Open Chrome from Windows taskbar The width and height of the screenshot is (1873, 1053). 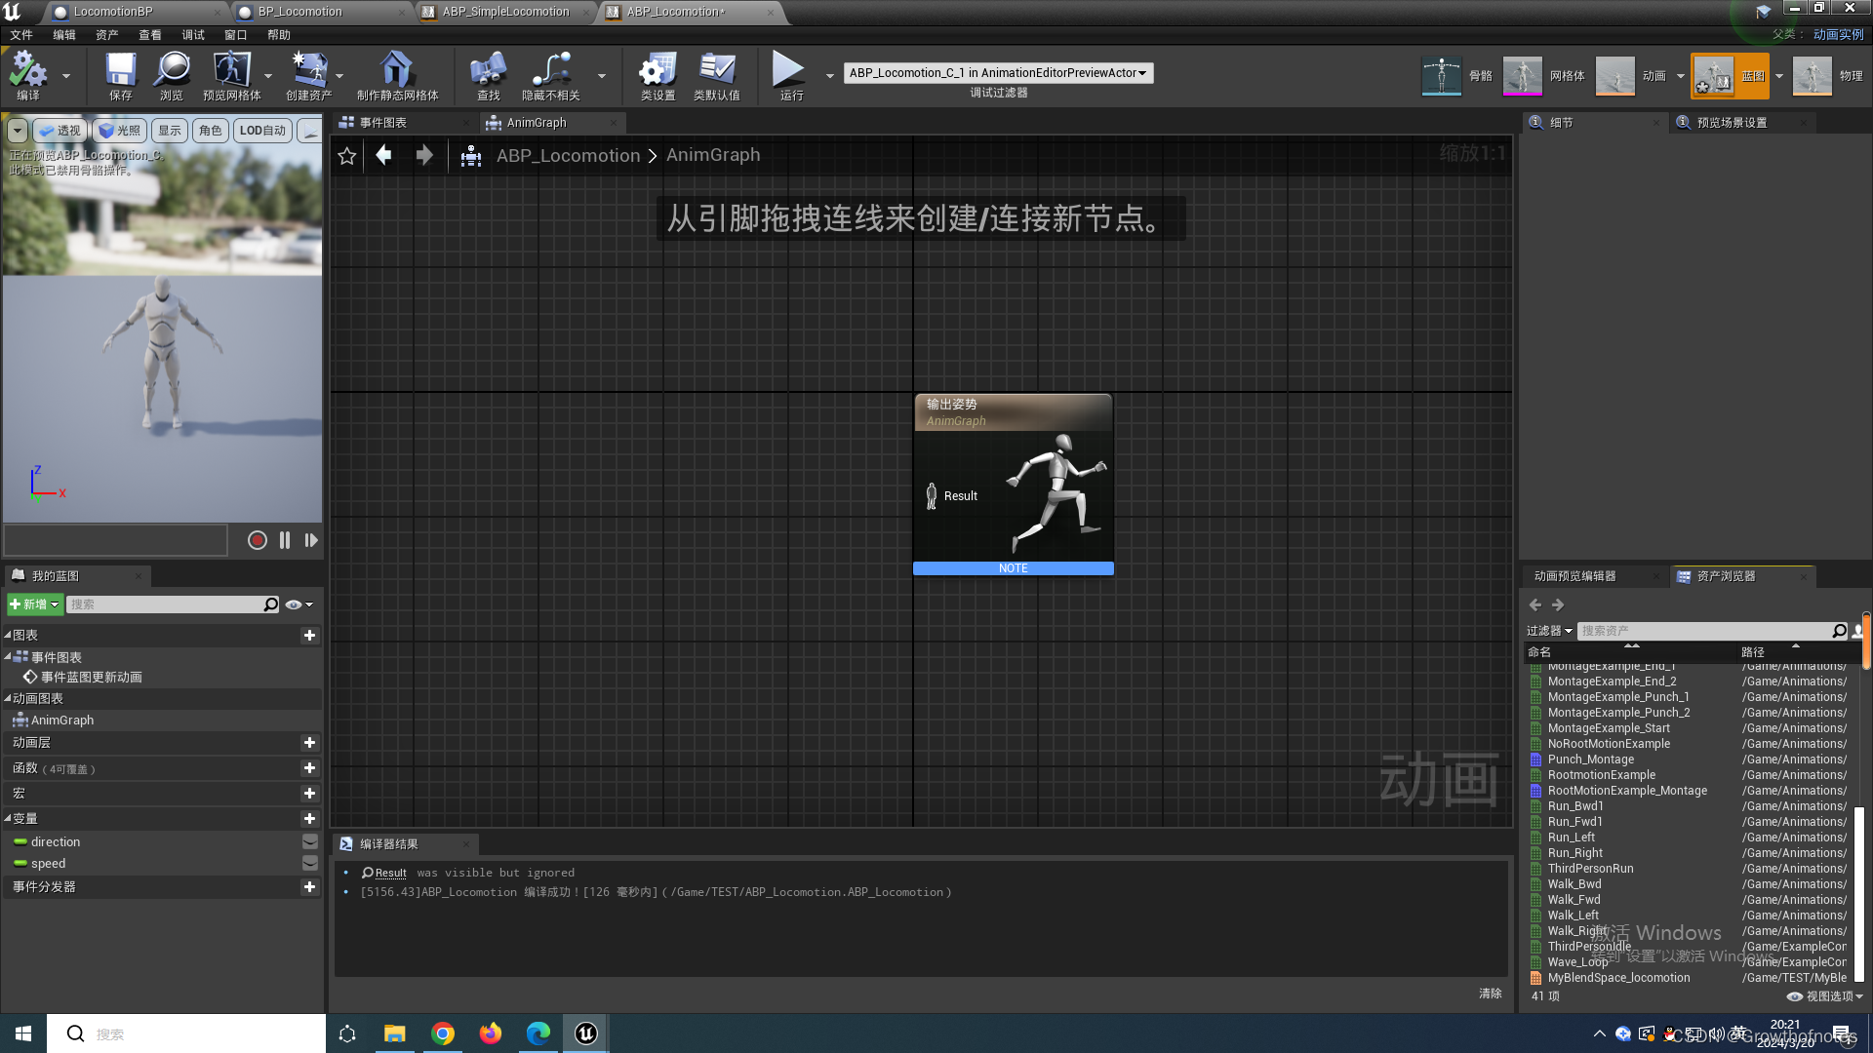coord(443,1033)
